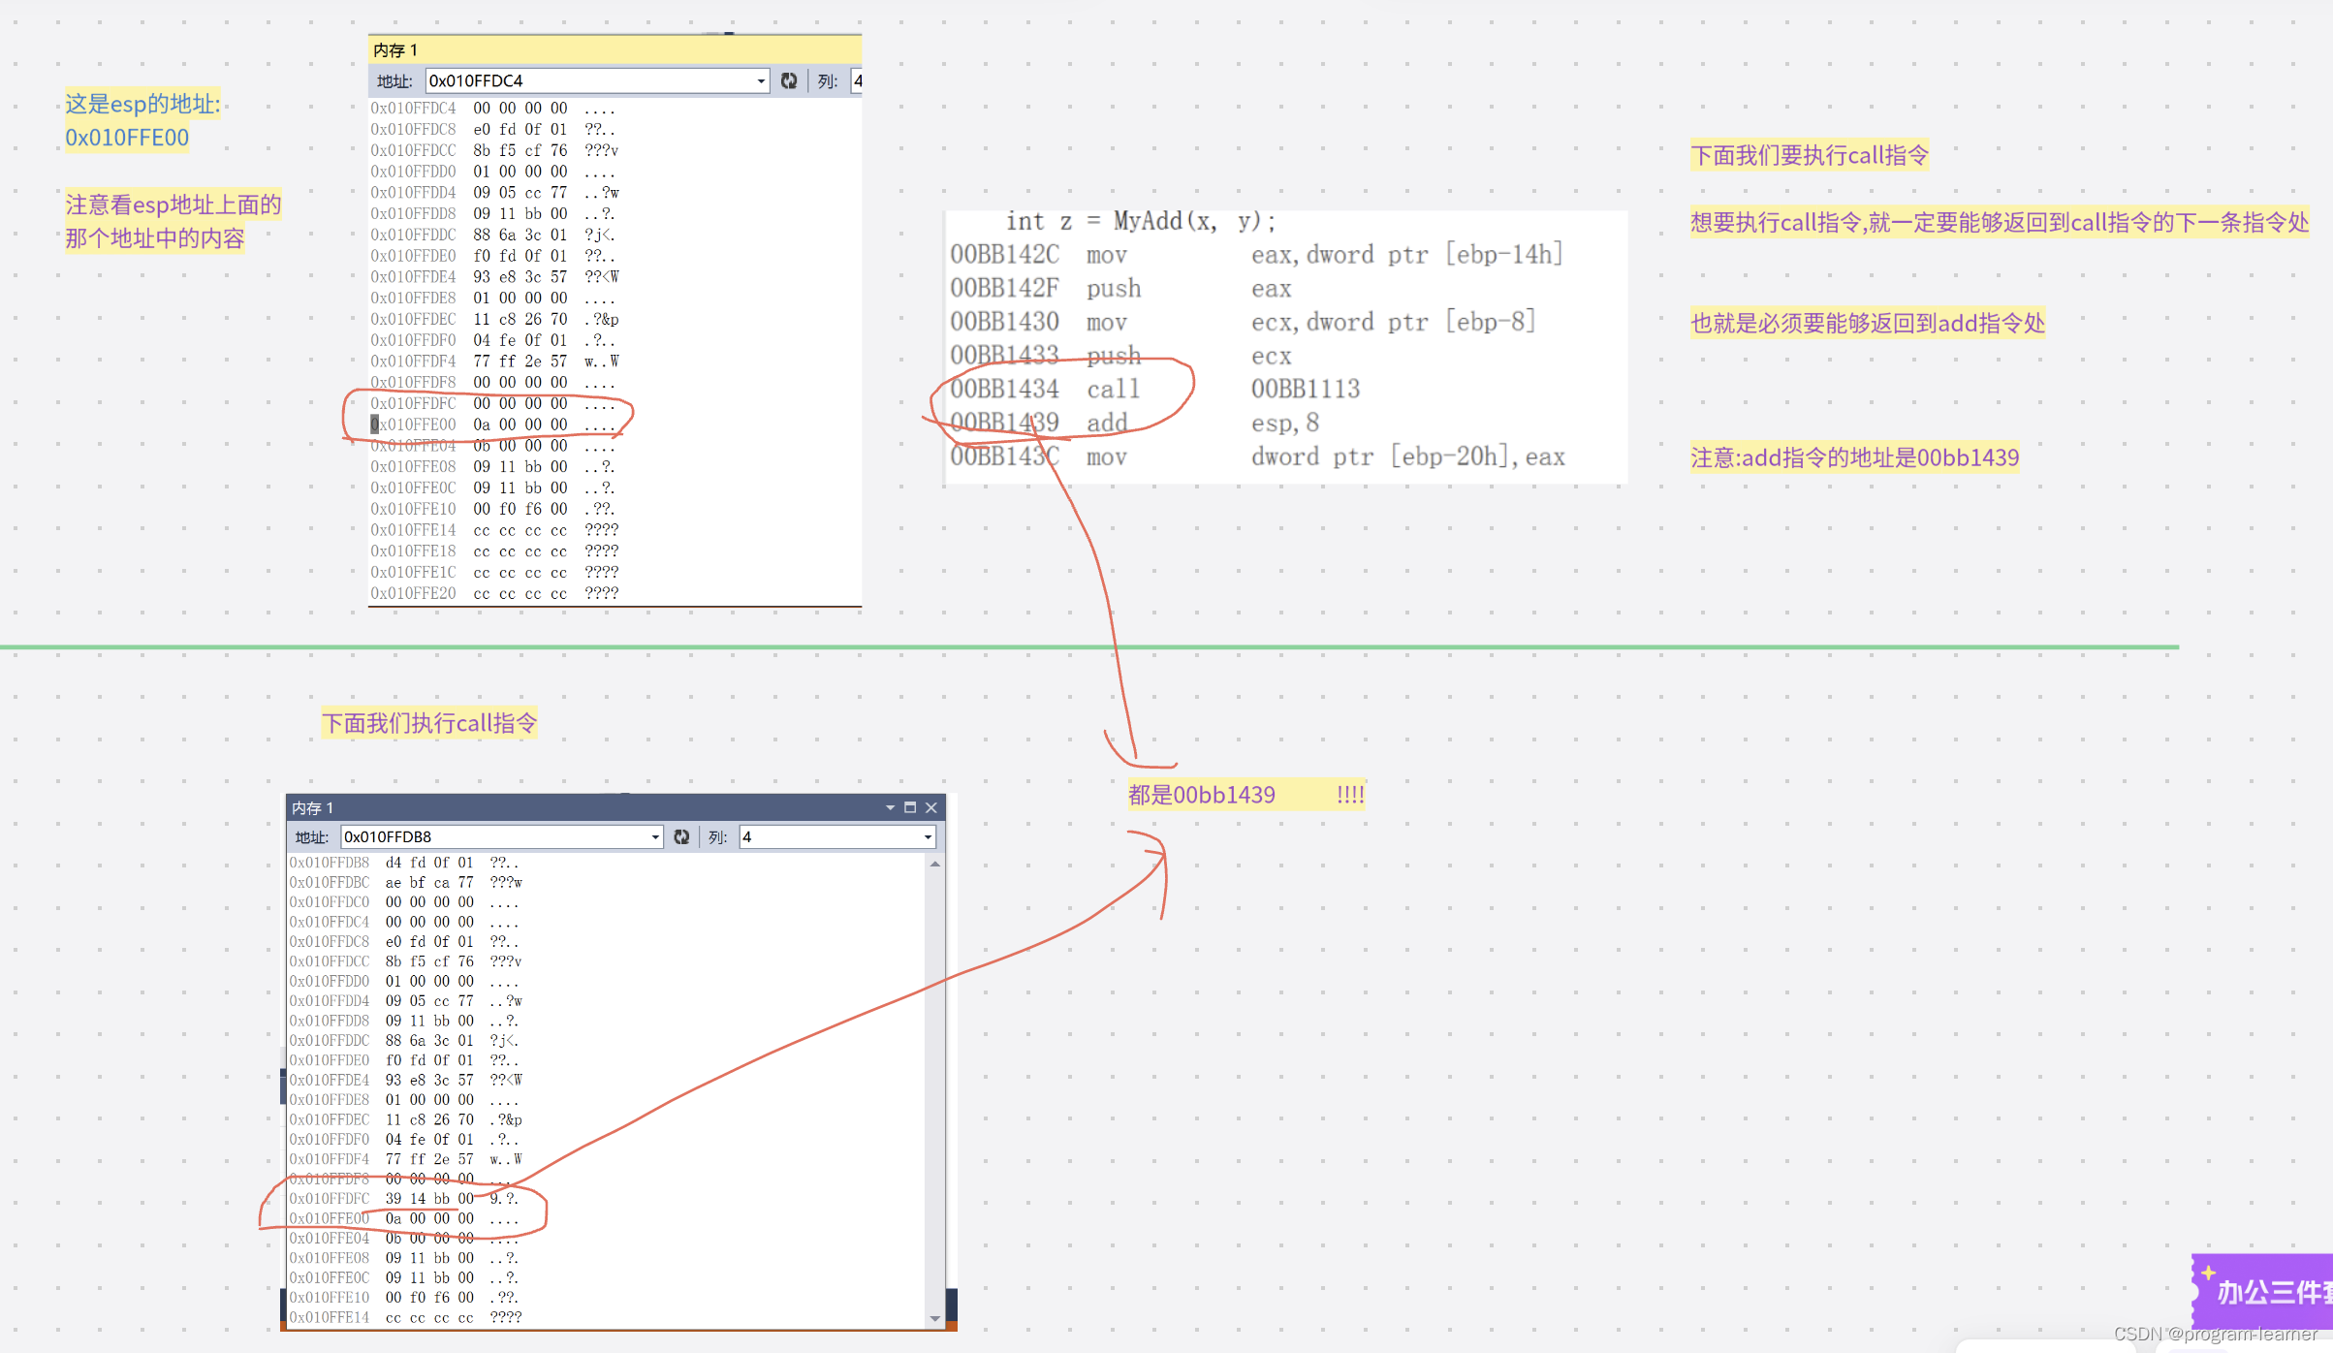Click the scroll down arrow of the bottom memory window
This screenshot has width=2333, height=1353.
935,1318
